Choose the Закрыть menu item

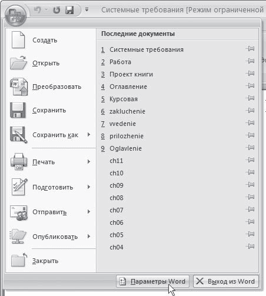51,261
